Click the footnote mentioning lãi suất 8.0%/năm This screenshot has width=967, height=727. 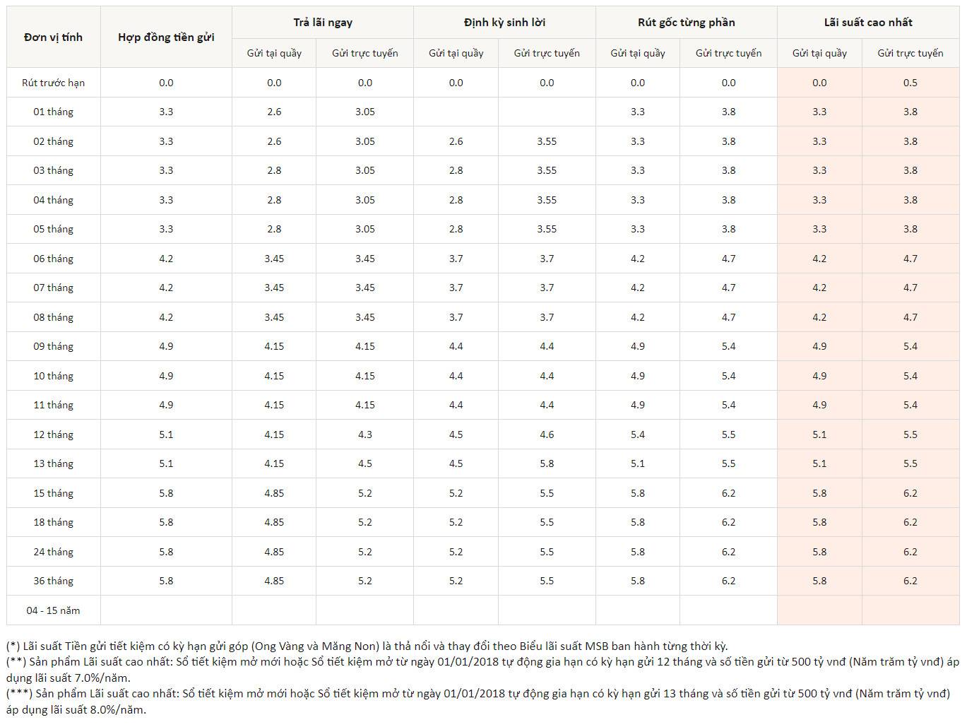[x=480, y=702]
